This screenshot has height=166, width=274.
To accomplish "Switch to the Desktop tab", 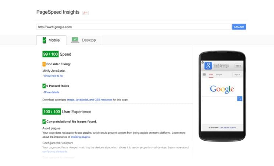I will 83,40.
